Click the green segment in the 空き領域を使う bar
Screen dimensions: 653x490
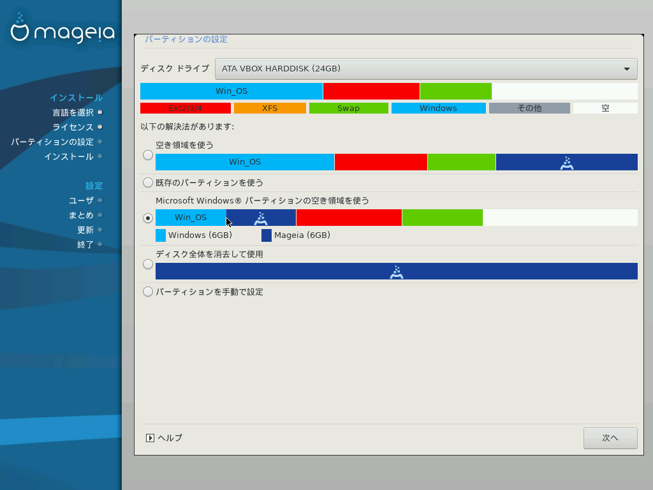click(462, 162)
